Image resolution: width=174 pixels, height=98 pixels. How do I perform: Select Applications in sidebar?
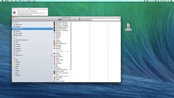(x=32, y=29)
